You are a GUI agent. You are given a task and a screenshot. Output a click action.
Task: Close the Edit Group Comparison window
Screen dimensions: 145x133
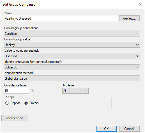[141, 4]
